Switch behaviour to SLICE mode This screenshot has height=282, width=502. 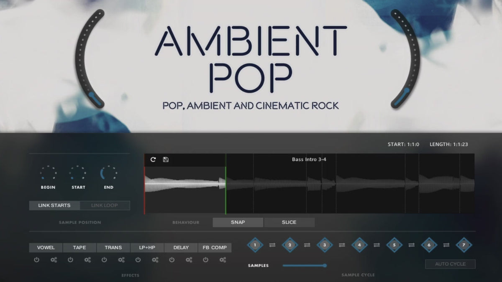[x=289, y=222]
